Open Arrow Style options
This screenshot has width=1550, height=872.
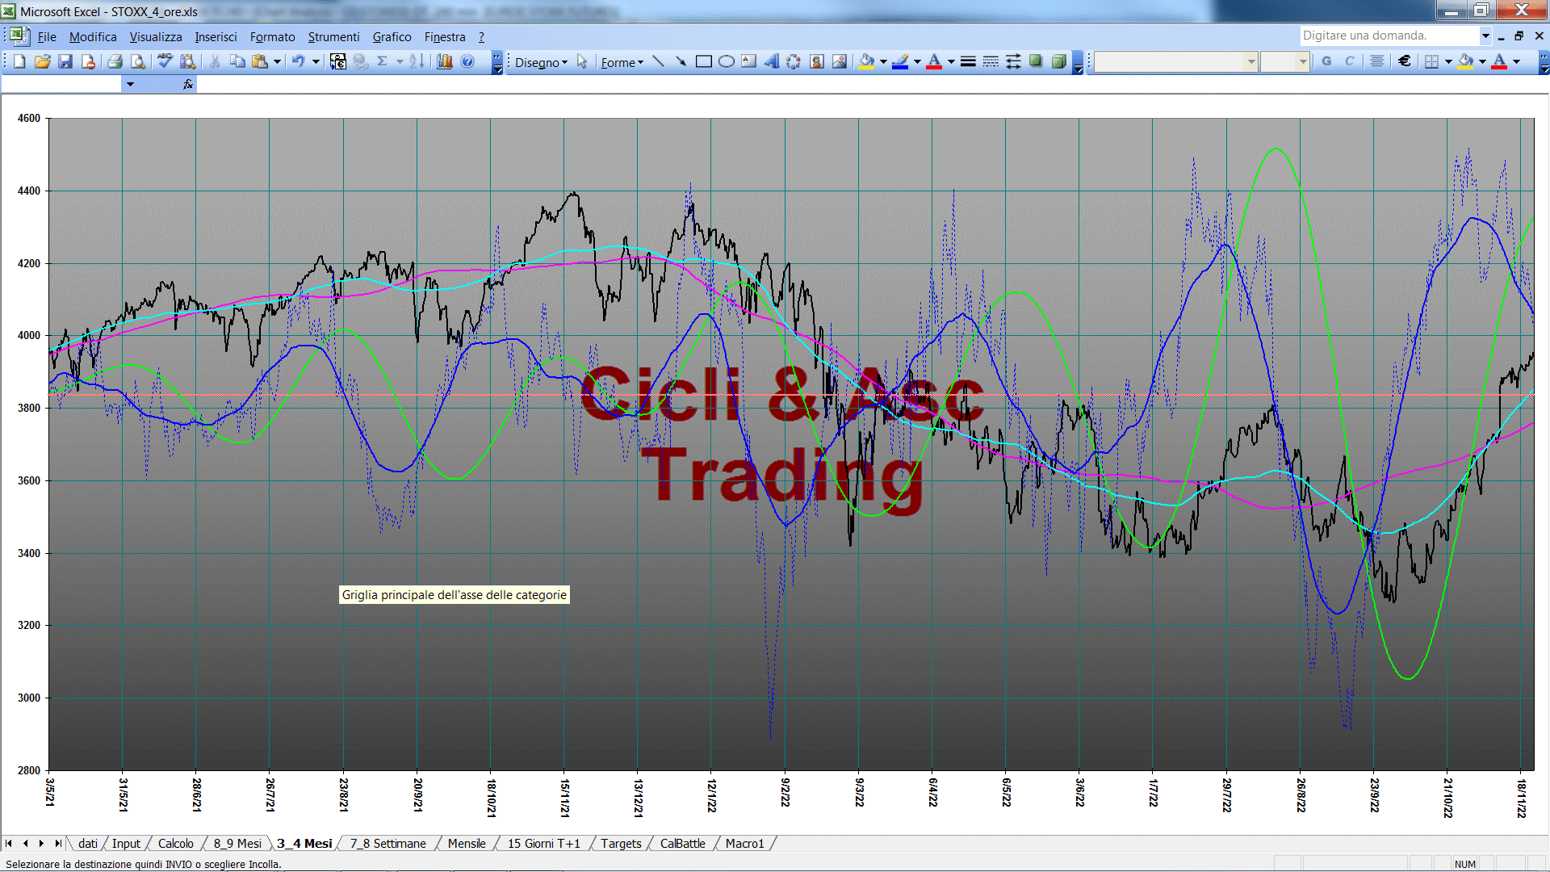1013,61
